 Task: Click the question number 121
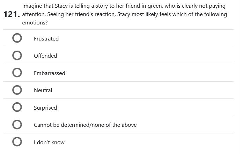[x=11, y=14]
